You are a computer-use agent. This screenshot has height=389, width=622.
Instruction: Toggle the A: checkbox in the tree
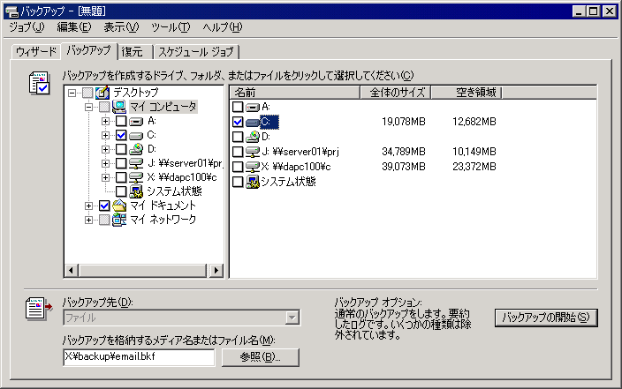coord(121,121)
